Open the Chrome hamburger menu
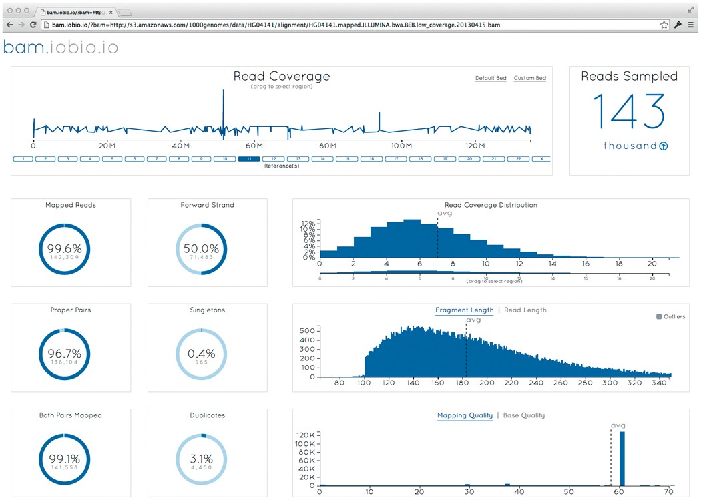701x500 pixels. pyautogui.click(x=690, y=25)
